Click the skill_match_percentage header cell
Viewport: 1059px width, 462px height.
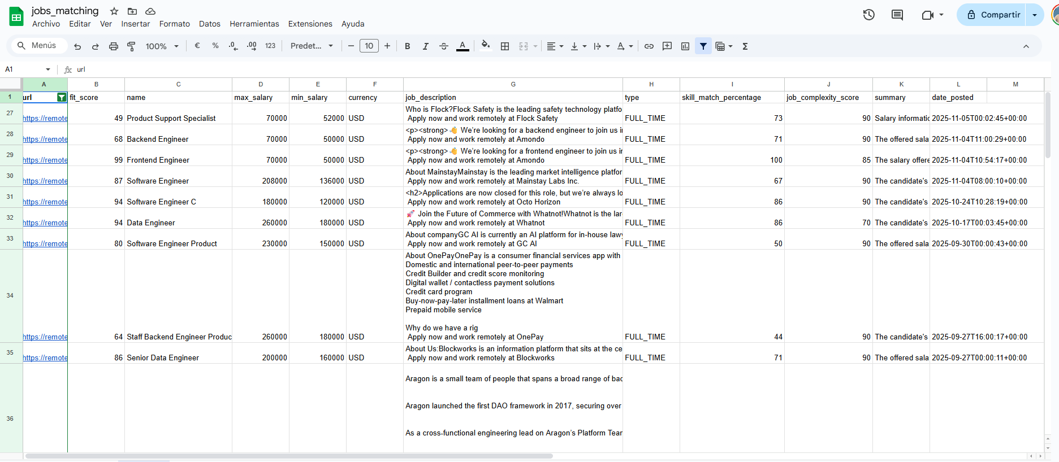732,97
